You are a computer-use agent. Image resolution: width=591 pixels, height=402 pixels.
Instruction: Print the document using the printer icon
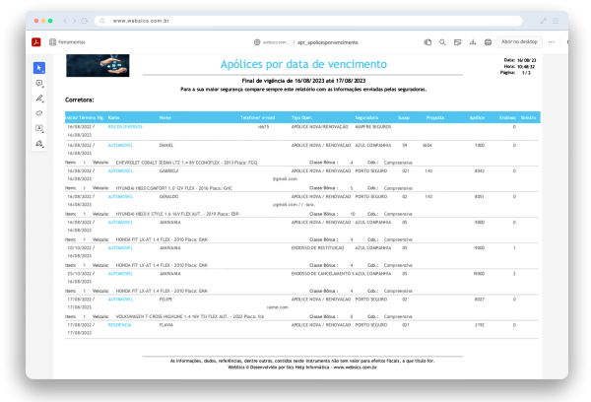click(488, 42)
